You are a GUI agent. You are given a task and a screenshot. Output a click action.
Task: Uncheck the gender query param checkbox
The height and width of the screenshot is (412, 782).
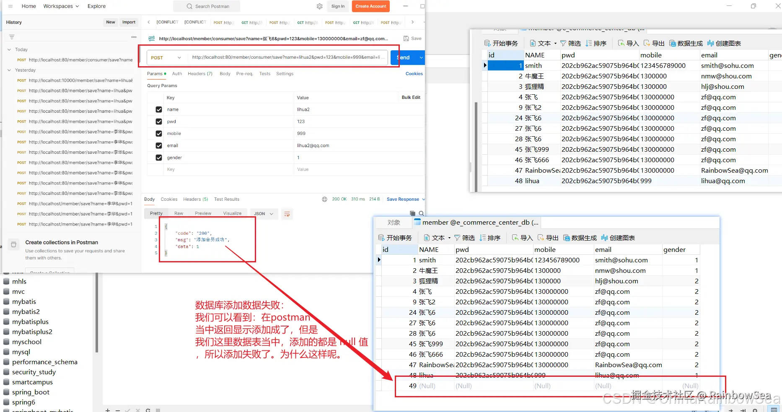click(159, 158)
